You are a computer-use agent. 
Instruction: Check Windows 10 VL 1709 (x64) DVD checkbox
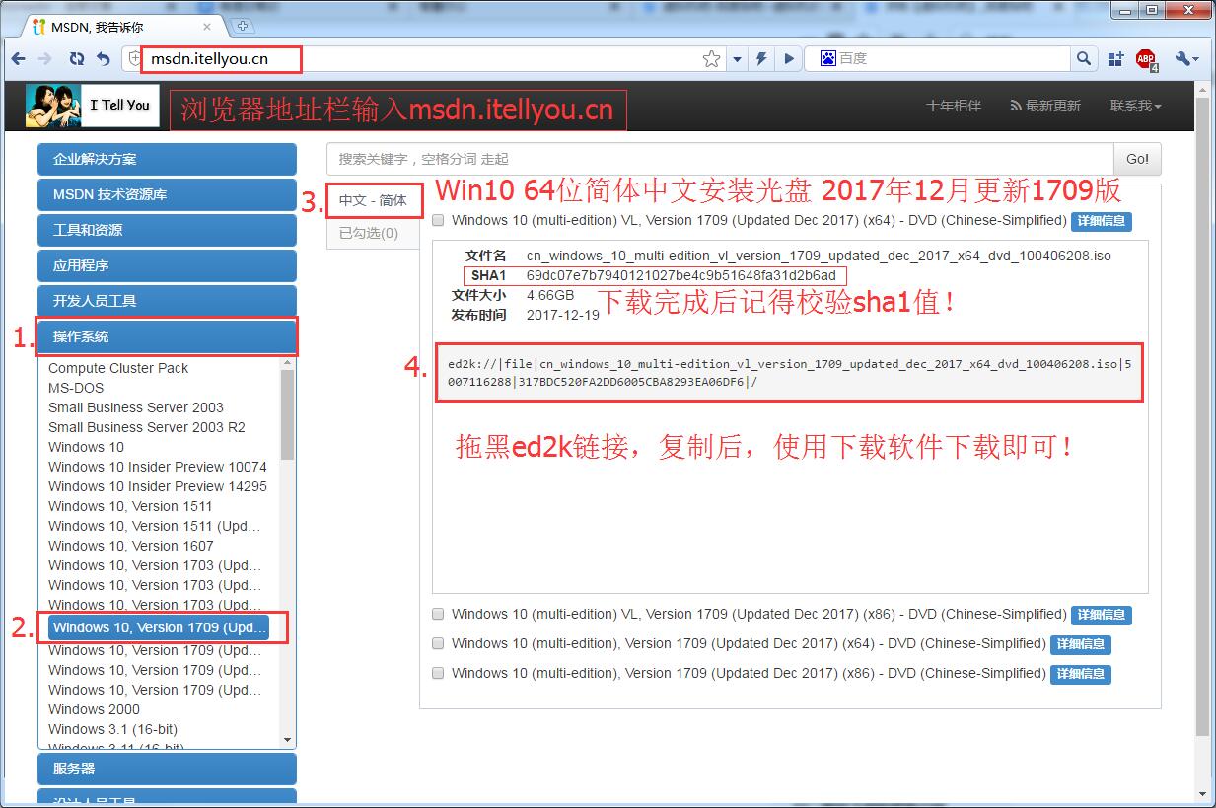click(438, 221)
